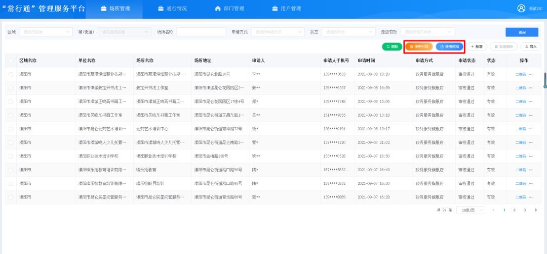Viewport: 547px width, 254px height.
Task: Check the first row's checkbox
Action: tap(11, 74)
